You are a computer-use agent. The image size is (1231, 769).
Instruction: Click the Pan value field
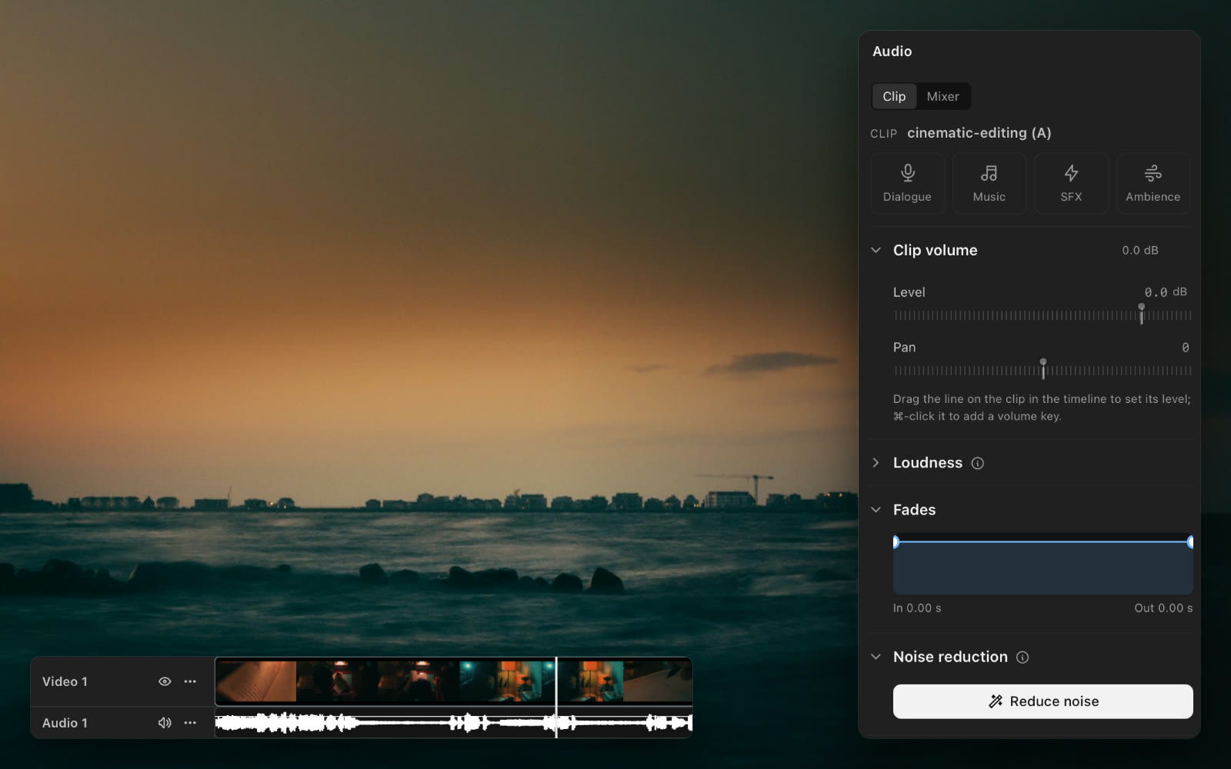click(1185, 348)
